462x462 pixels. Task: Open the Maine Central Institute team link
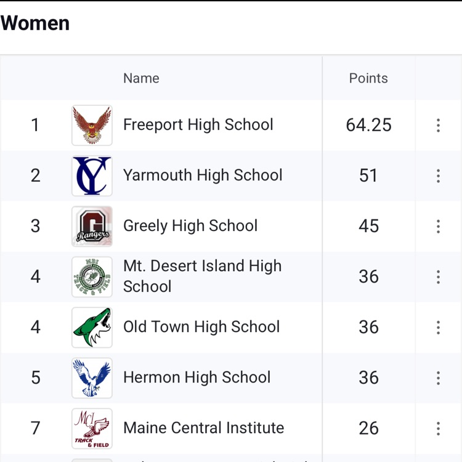tap(203, 428)
